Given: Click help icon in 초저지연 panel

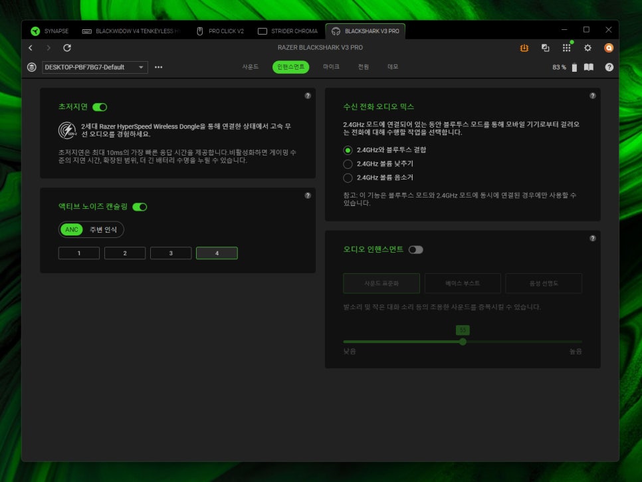Looking at the screenshot, I should pyautogui.click(x=308, y=96).
